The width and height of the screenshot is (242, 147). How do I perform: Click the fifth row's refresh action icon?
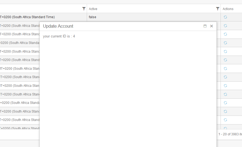225,52
